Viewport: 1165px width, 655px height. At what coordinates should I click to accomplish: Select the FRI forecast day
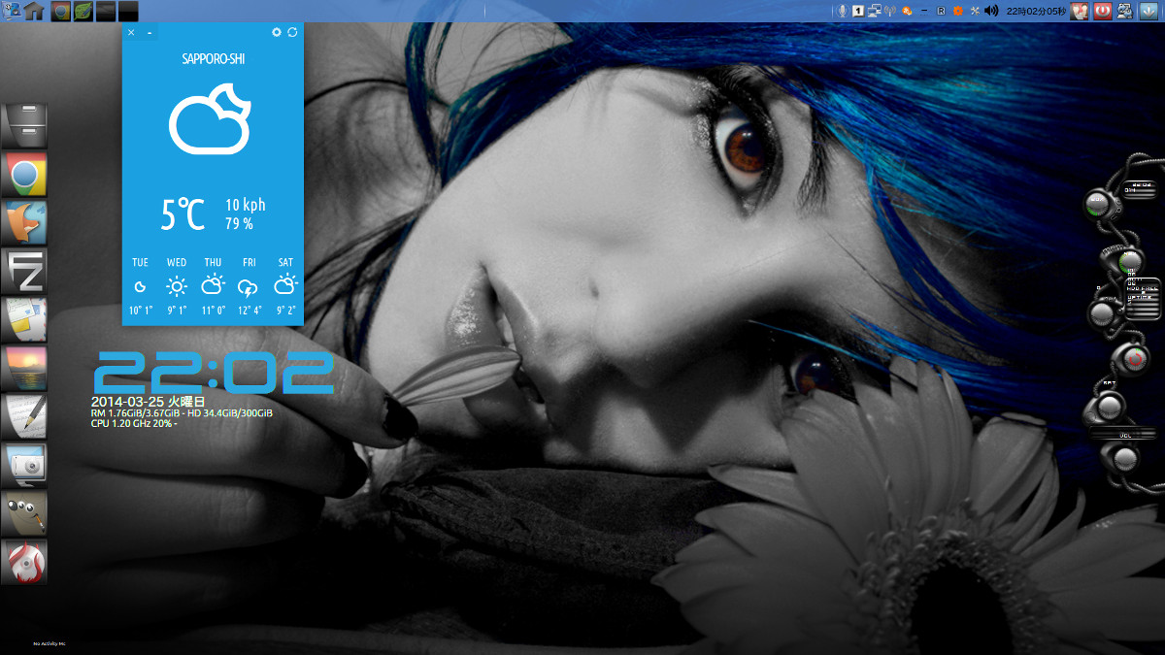pos(250,286)
